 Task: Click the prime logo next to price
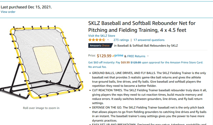[118, 55]
